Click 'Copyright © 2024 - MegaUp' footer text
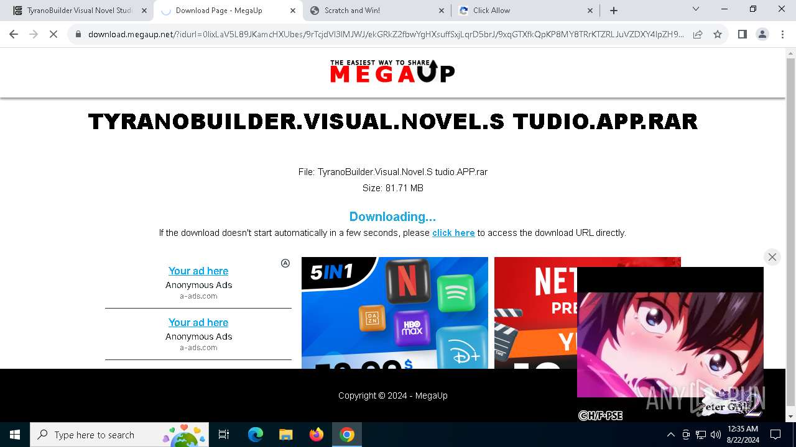 [393, 395]
